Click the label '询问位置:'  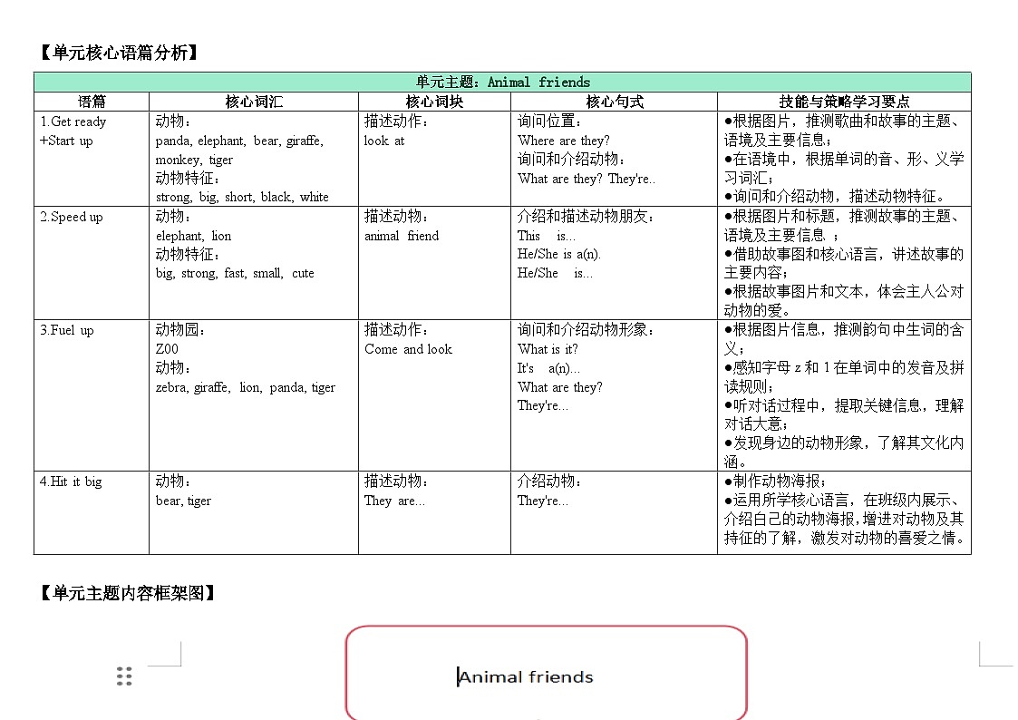click(x=549, y=122)
